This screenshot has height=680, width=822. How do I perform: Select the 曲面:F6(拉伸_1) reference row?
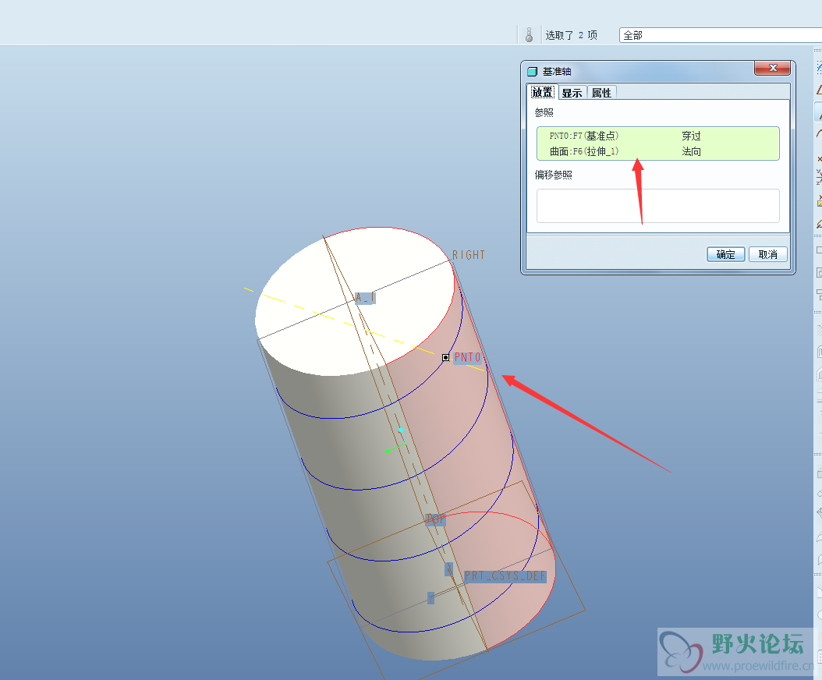657,151
